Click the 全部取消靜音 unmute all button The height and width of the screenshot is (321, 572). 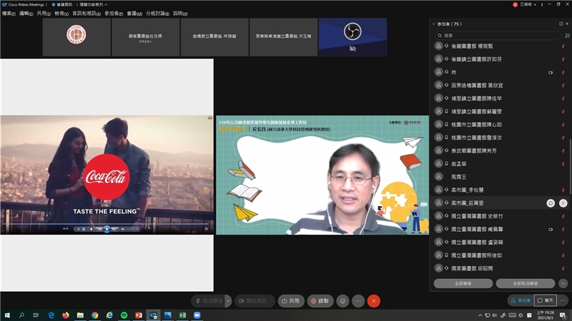526,283
